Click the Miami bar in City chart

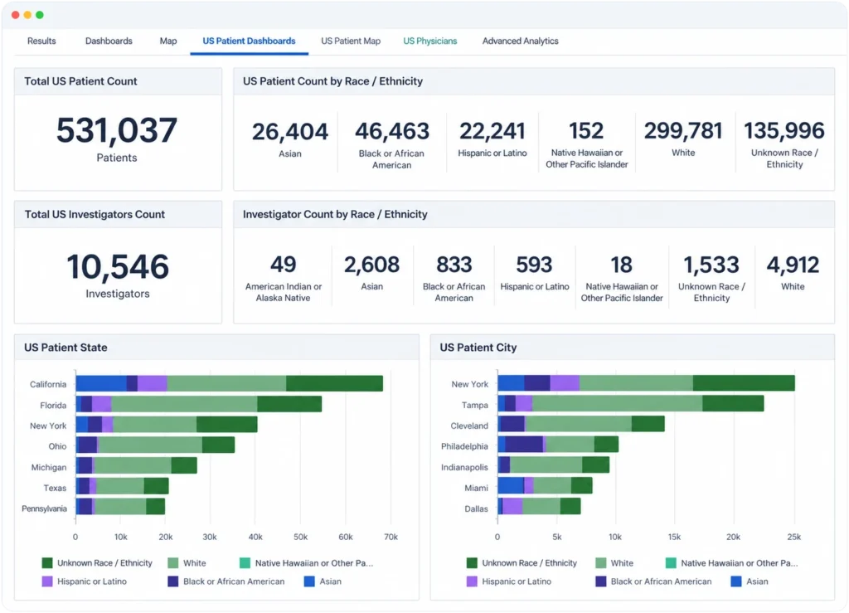546,486
